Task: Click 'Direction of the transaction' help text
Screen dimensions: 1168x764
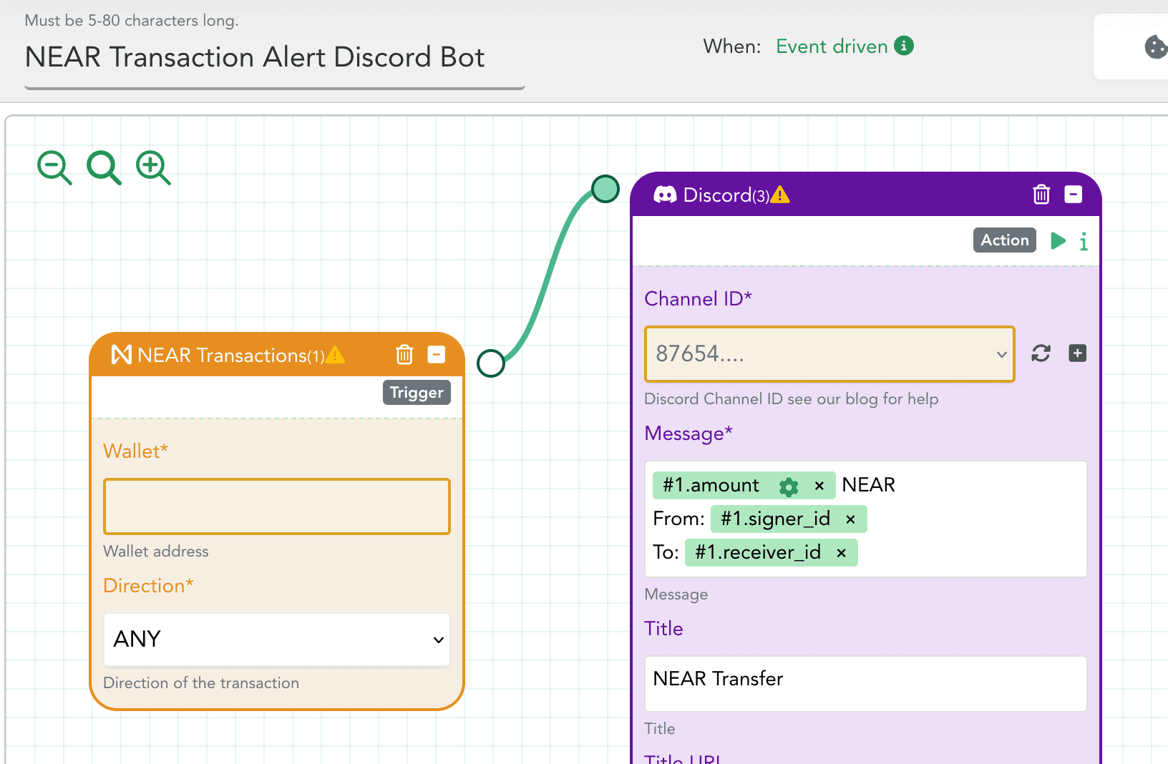Action: click(201, 683)
